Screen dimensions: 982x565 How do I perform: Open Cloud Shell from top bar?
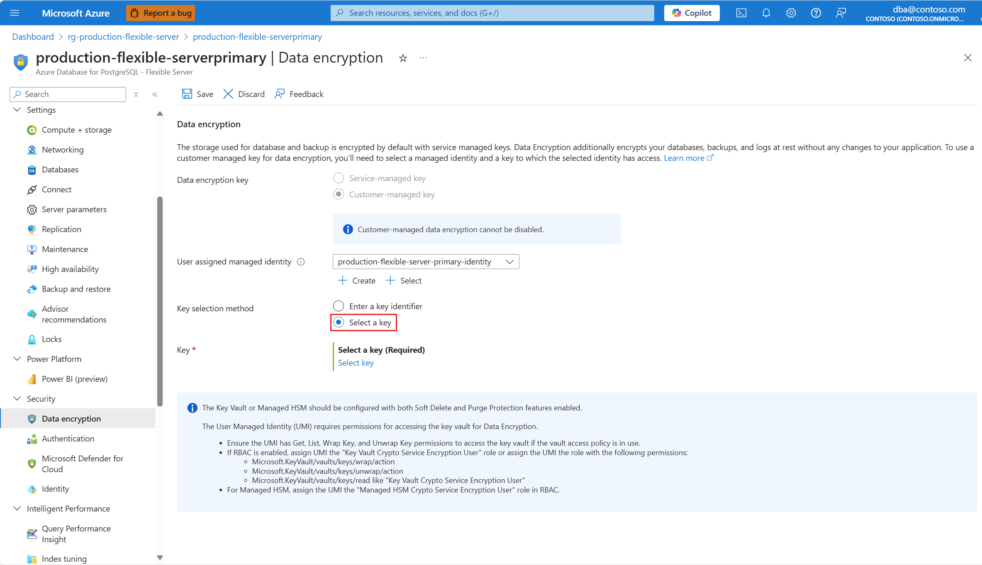pos(741,13)
